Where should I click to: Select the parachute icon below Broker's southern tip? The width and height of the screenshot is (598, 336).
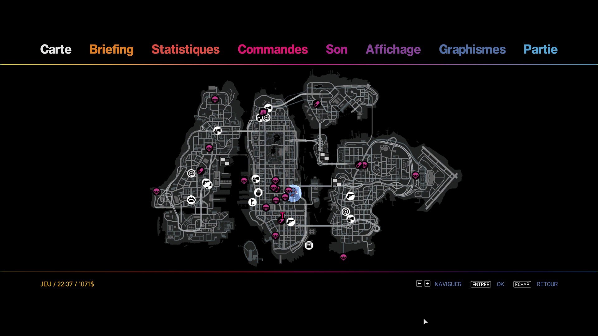click(x=343, y=258)
